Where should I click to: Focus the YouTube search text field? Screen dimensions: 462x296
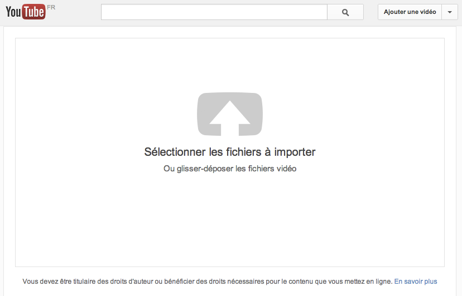coord(214,12)
